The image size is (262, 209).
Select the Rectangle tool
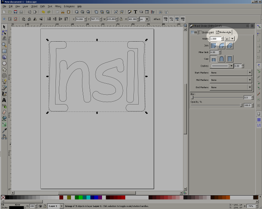4,51
